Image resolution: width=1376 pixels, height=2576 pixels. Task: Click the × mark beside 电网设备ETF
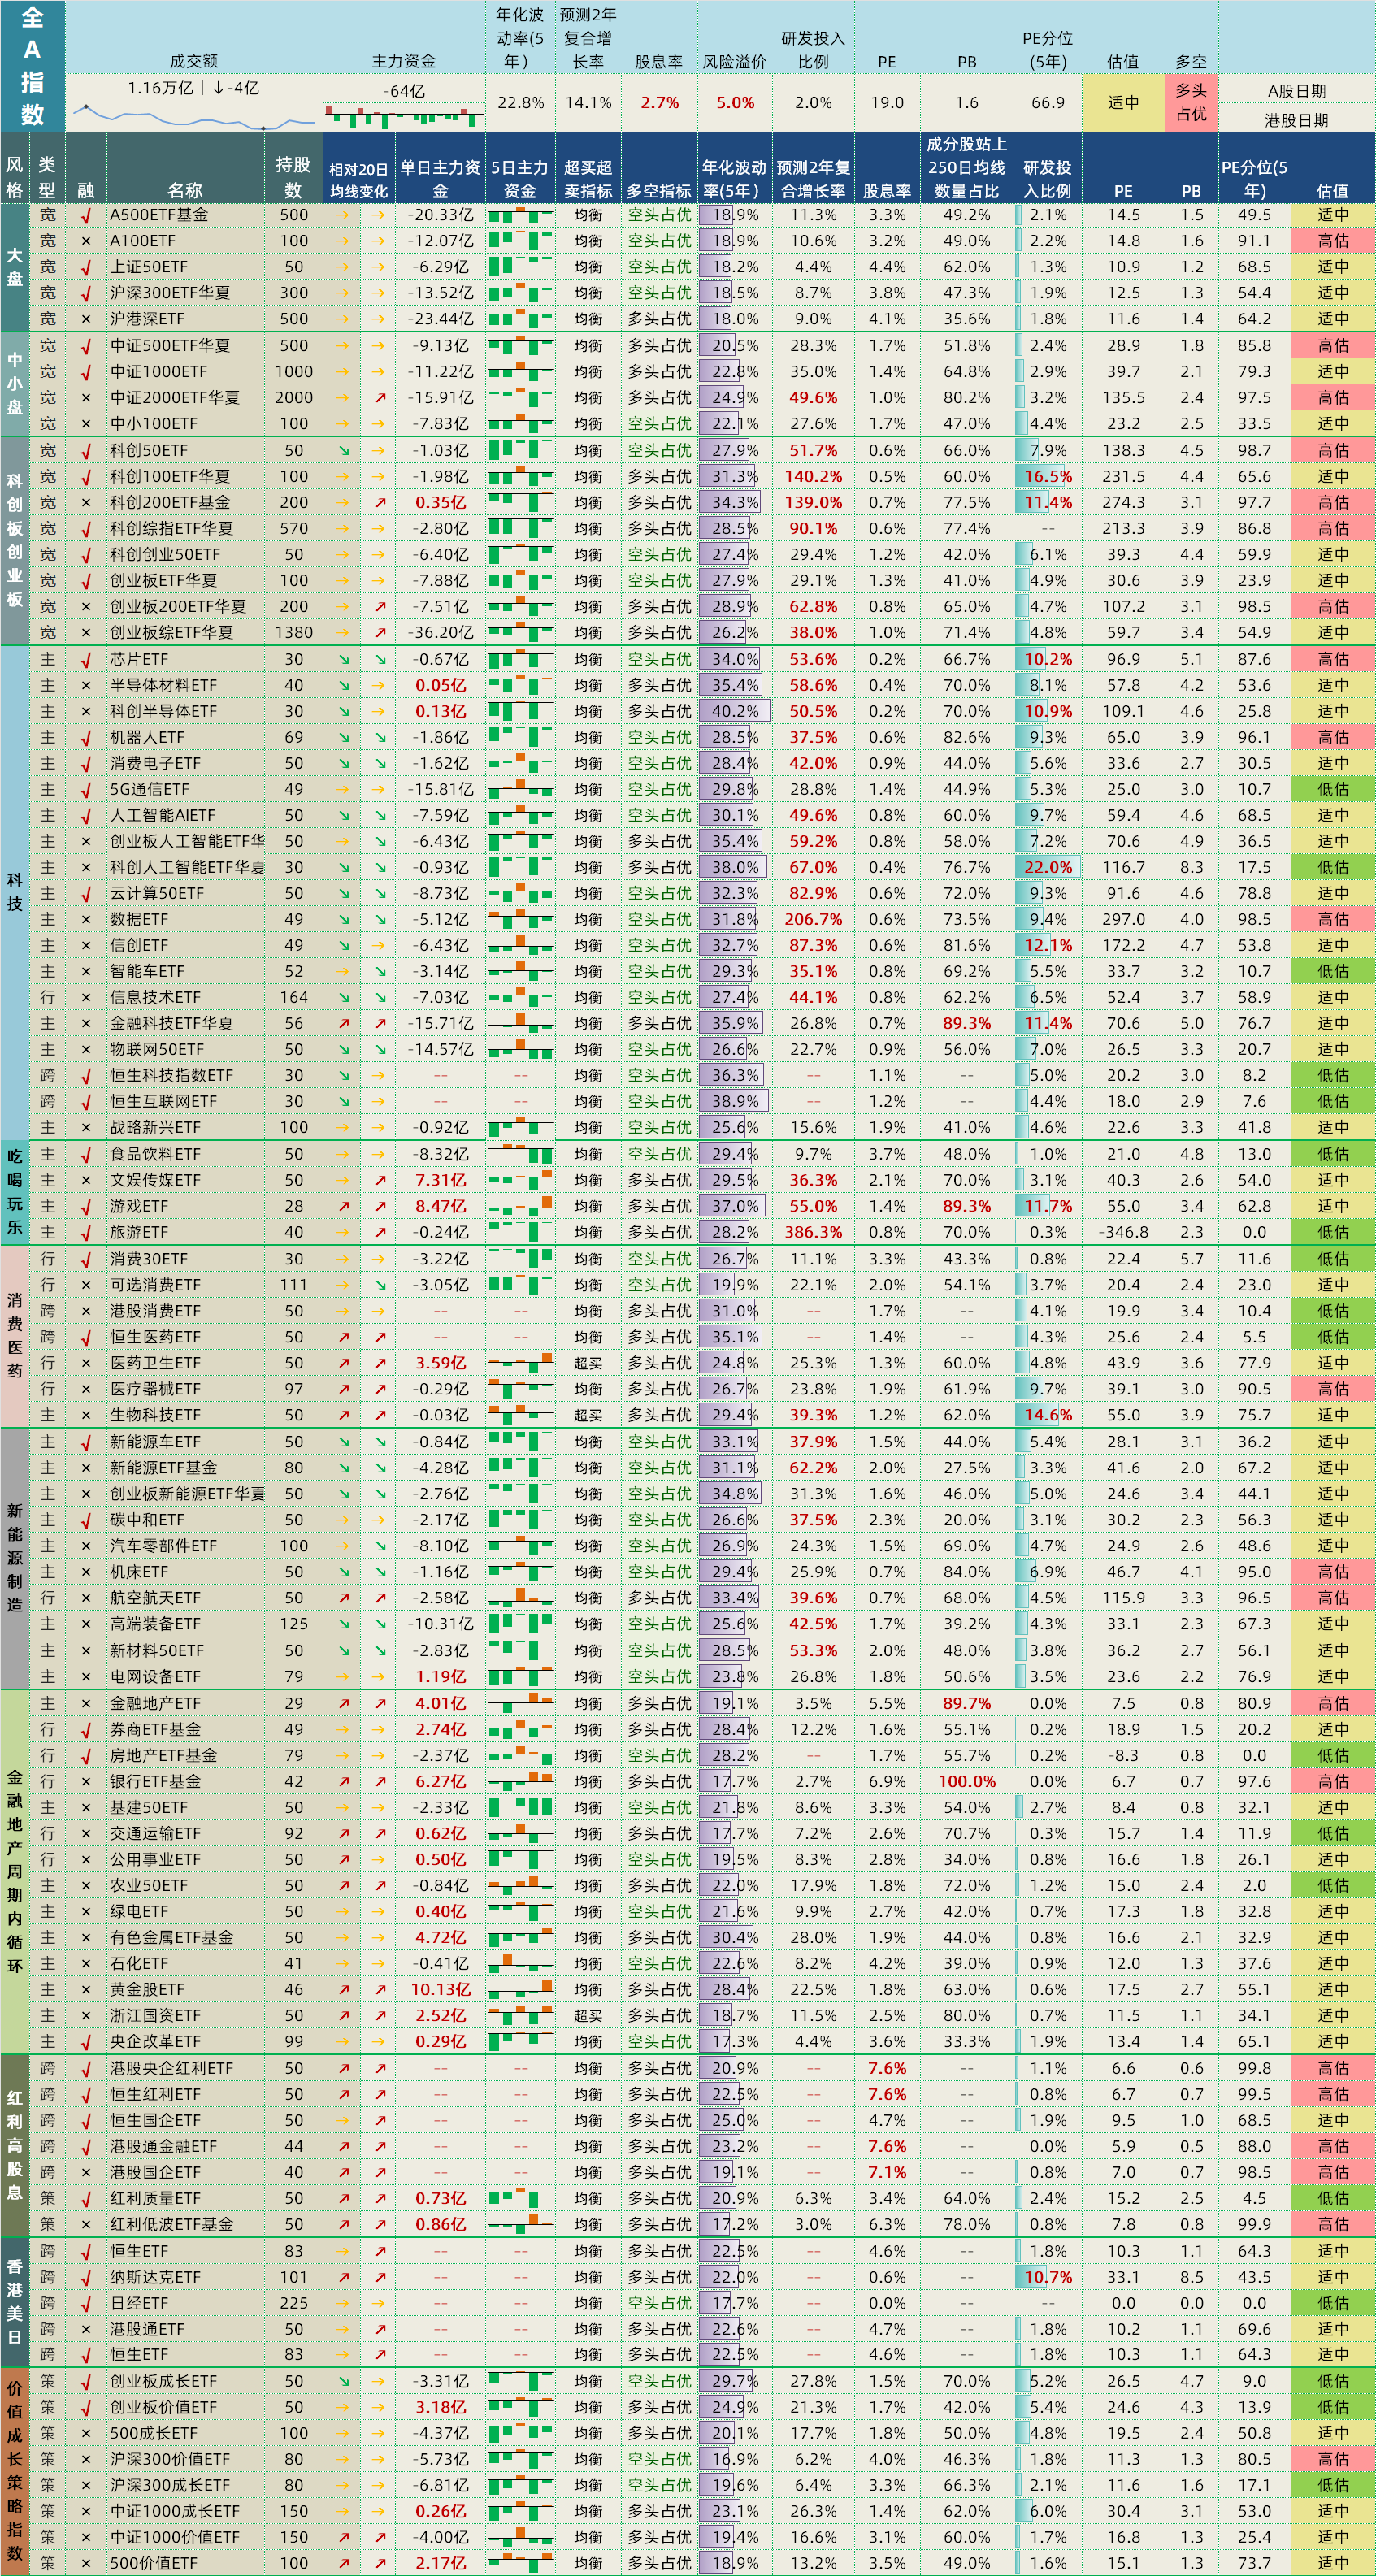86,1677
